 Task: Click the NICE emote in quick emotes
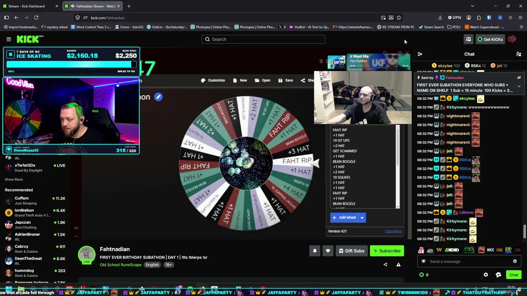click(x=490, y=250)
